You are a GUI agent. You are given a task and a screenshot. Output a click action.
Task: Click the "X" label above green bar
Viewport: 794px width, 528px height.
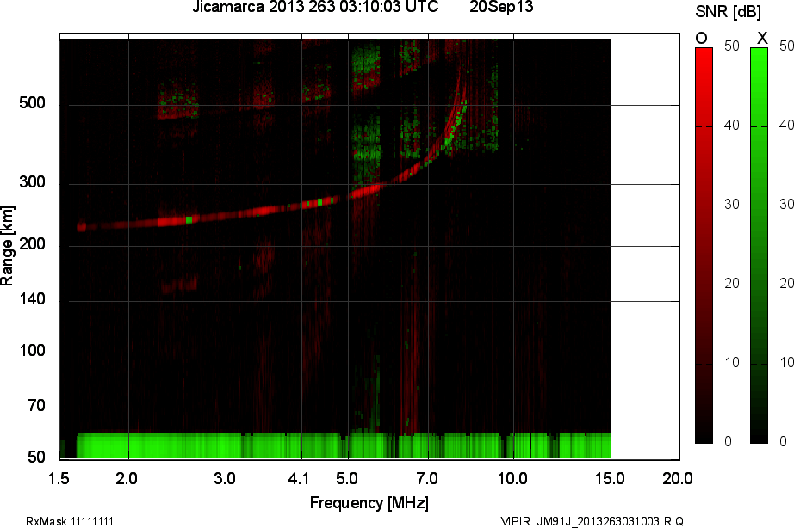tap(762, 38)
